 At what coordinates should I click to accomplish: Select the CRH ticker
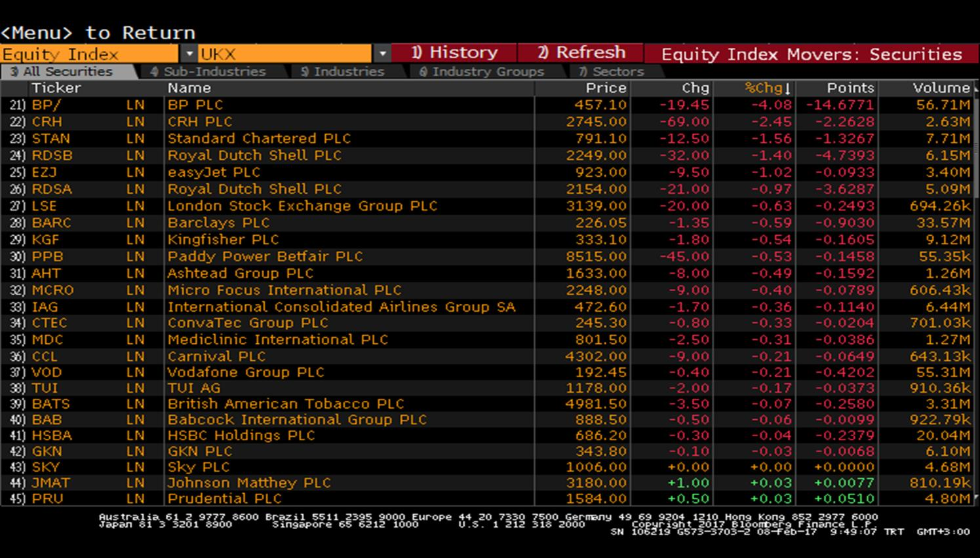[x=47, y=122]
